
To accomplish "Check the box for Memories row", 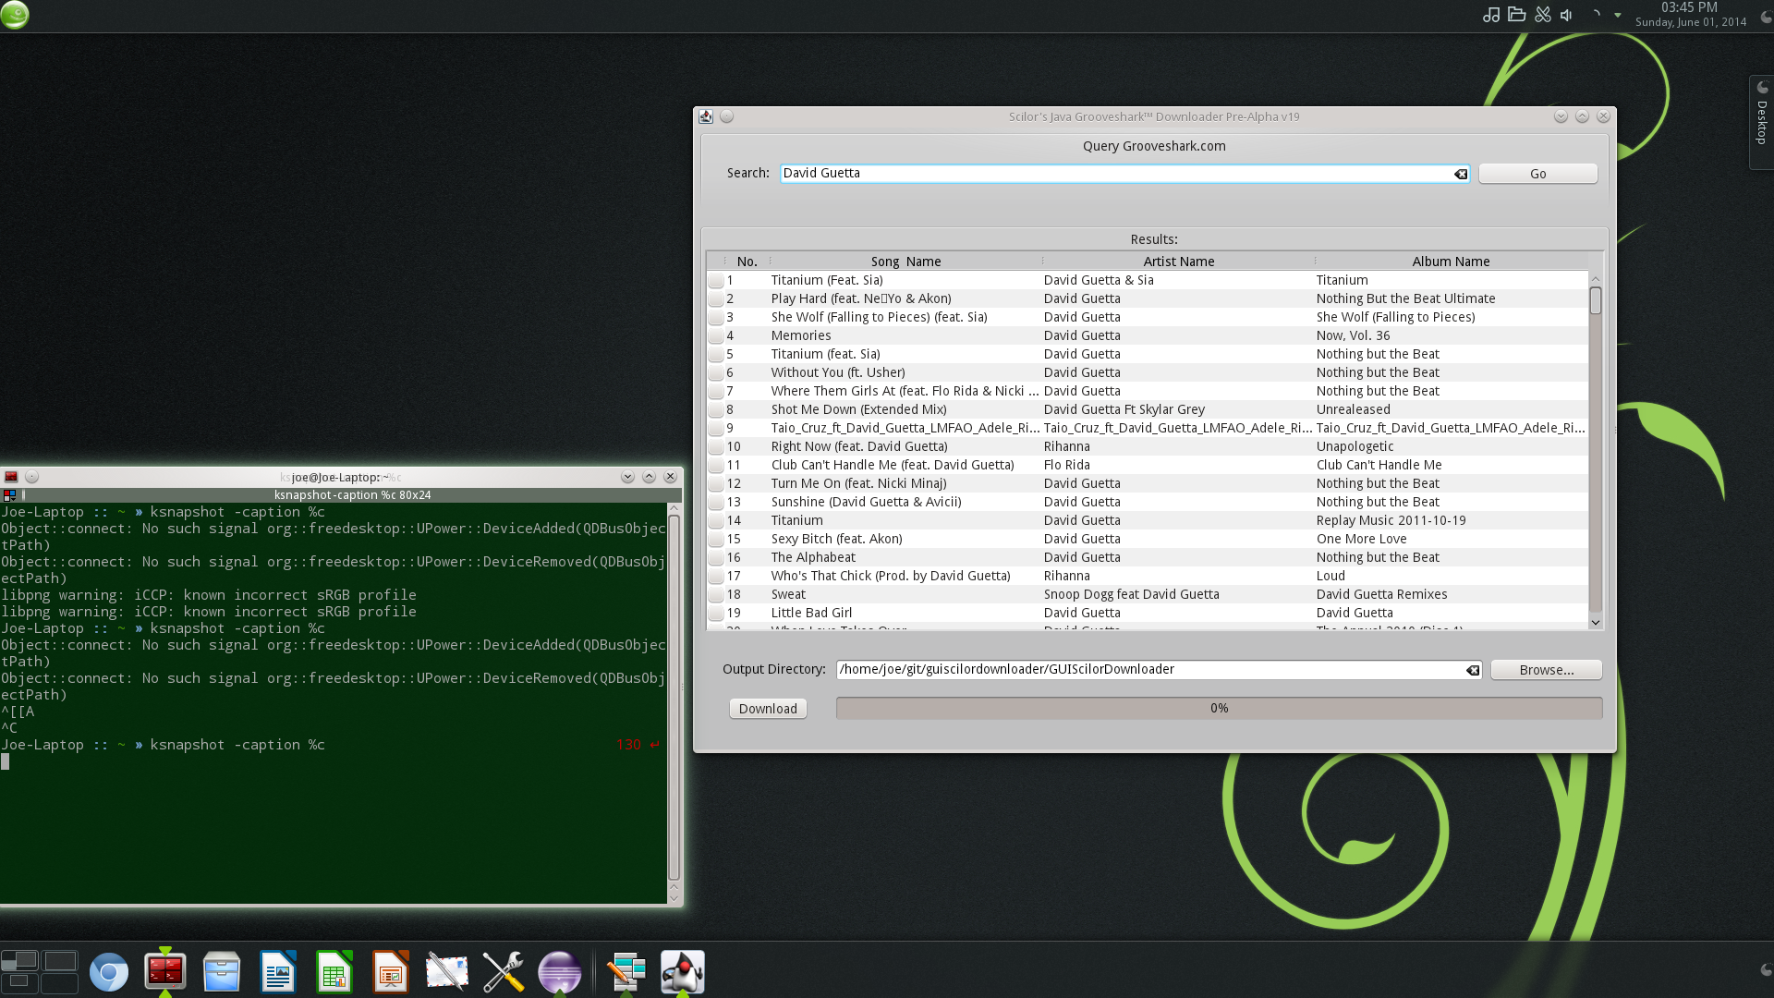I will point(716,335).
